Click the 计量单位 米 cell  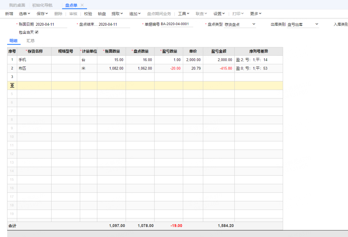click(89, 68)
